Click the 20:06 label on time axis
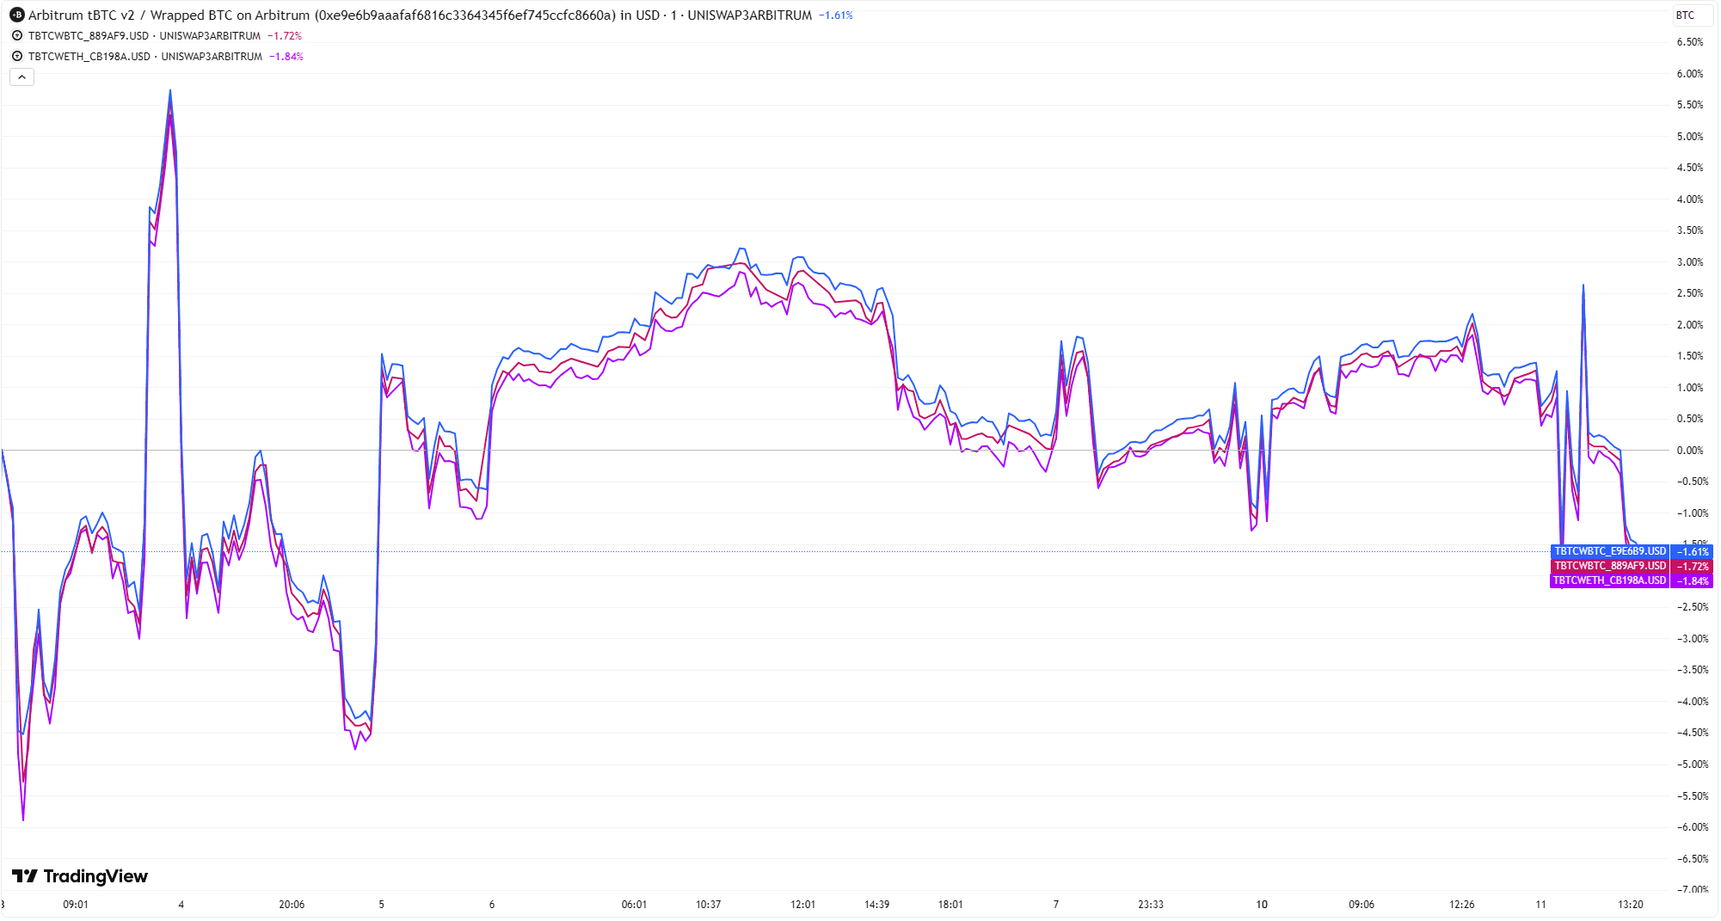The width and height of the screenshot is (1721, 921). coord(292,905)
